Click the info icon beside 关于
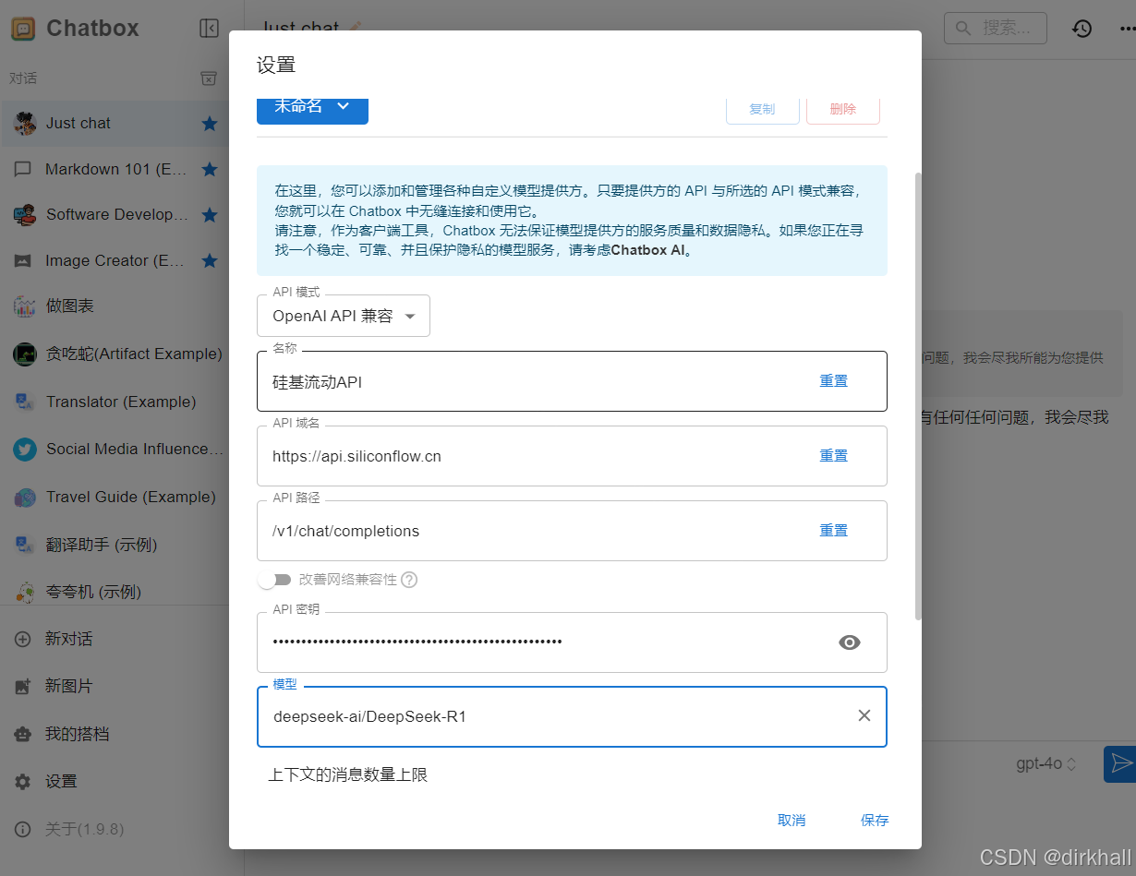This screenshot has height=876, width=1136. tap(23, 829)
